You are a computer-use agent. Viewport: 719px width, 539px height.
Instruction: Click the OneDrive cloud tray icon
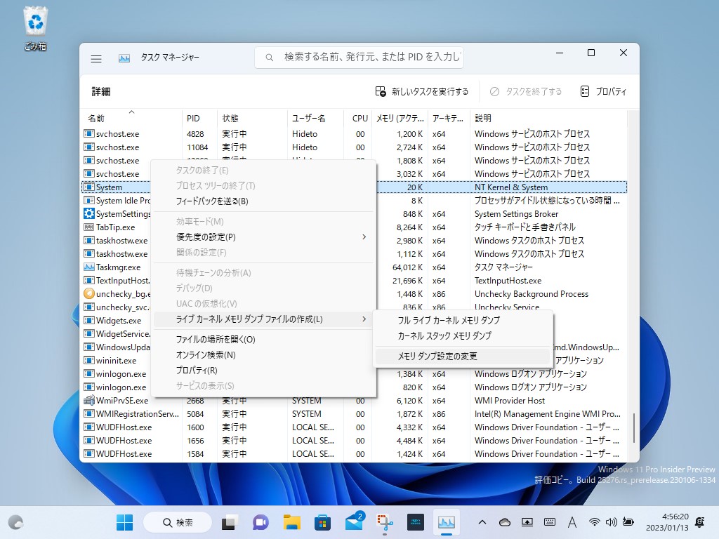(x=504, y=522)
